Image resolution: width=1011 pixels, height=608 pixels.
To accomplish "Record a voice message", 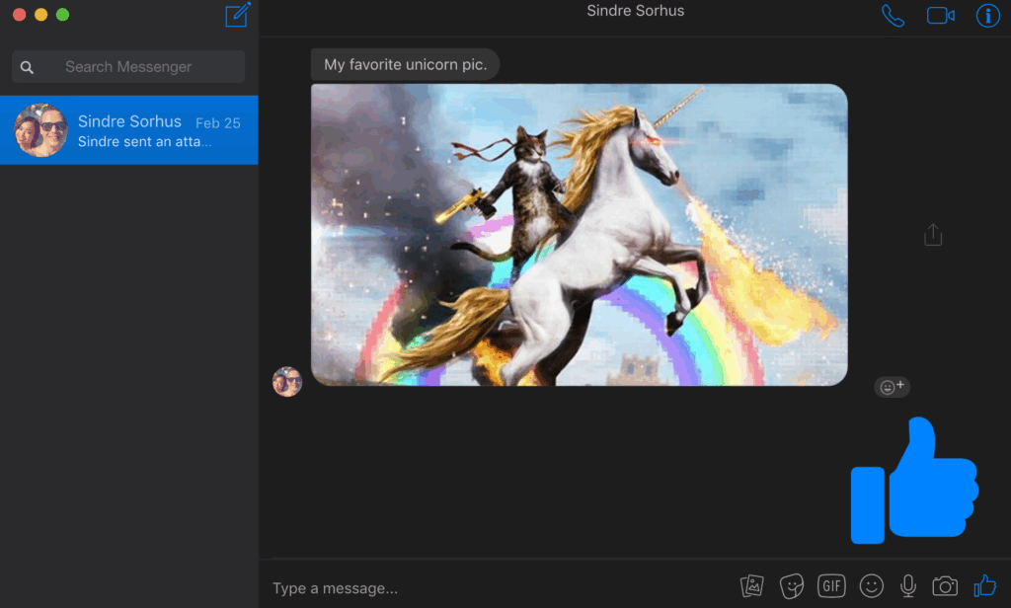I will [908, 586].
